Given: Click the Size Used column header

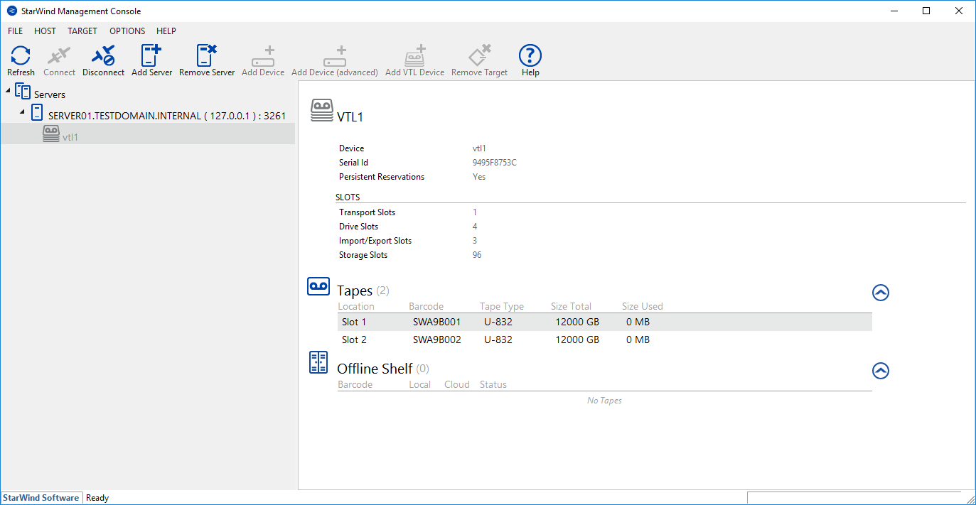Looking at the screenshot, I should click(x=643, y=307).
